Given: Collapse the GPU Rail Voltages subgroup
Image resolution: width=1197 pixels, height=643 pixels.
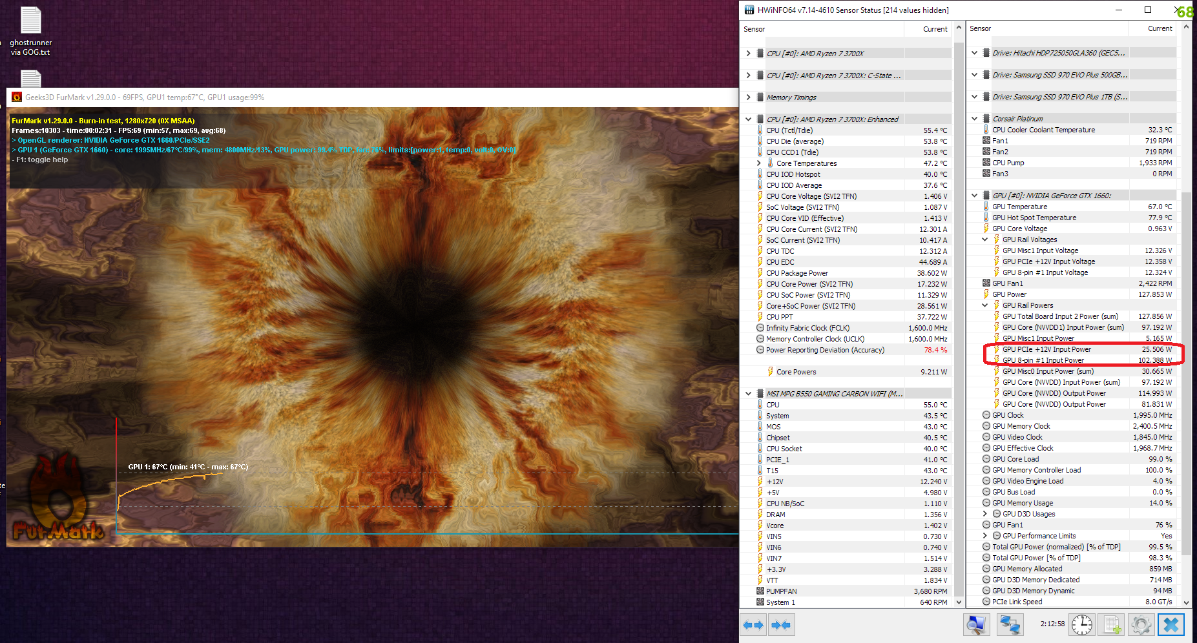Looking at the screenshot, I should pos(985,240).
